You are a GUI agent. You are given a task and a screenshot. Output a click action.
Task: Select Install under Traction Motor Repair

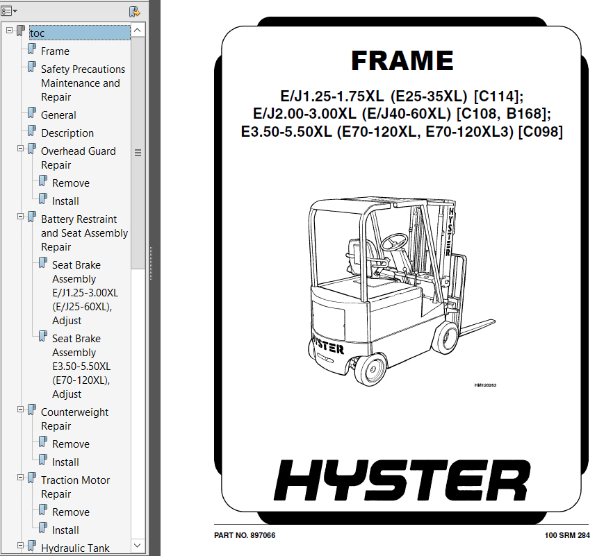click(x=65, y=530)
